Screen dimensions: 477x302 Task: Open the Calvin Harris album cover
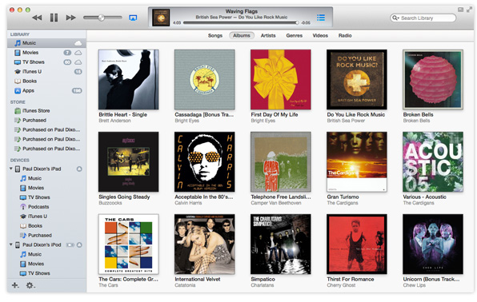tap(204, 161)
